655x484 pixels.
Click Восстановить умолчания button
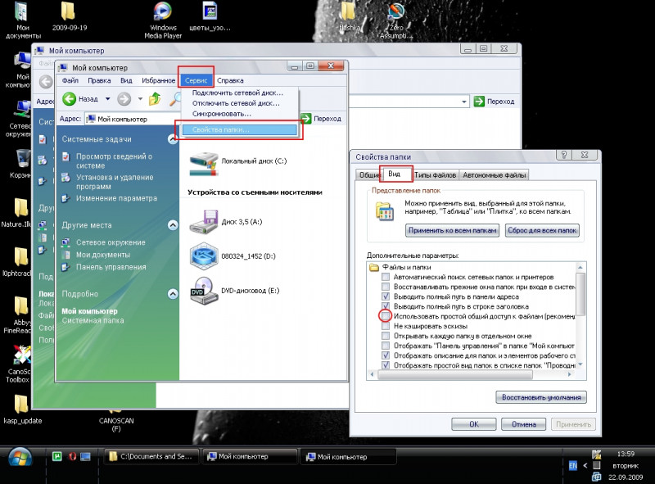coord(541,397)
